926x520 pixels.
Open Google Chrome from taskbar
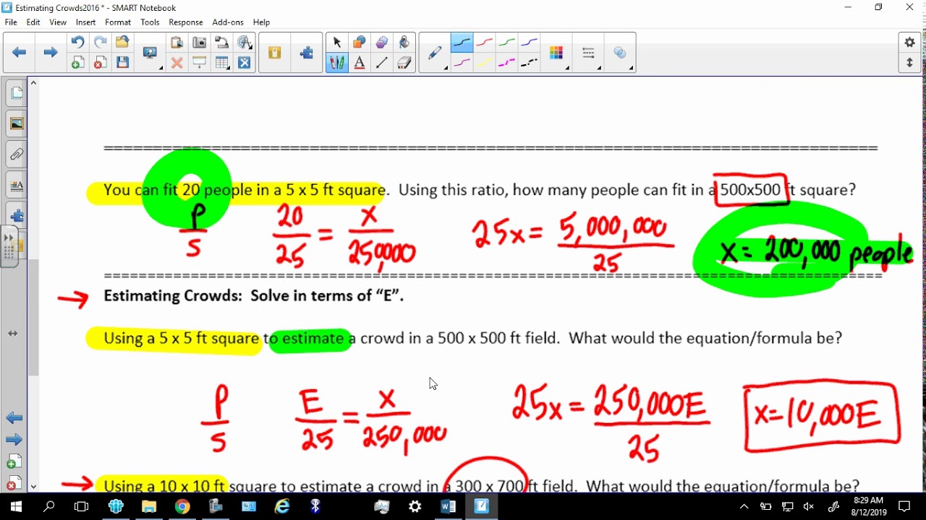[x=182, y=506]
